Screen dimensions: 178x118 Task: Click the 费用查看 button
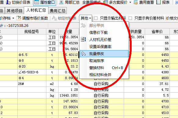[x=144, y=2]
